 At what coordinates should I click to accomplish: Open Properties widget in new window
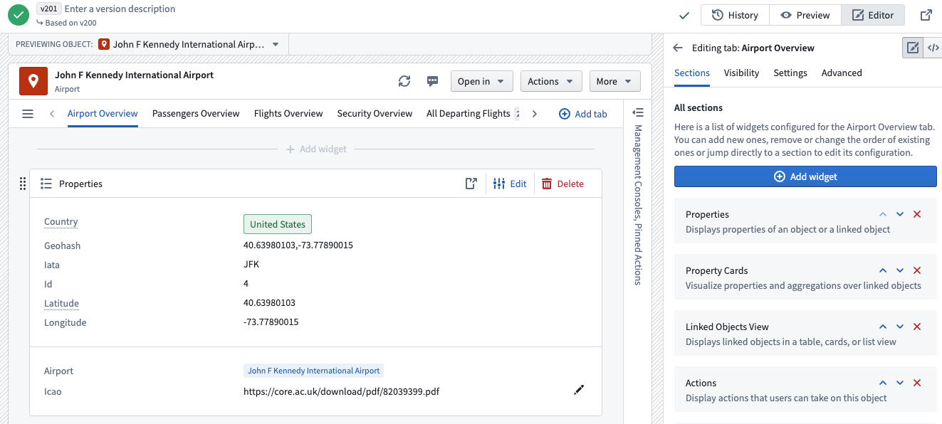471,184
